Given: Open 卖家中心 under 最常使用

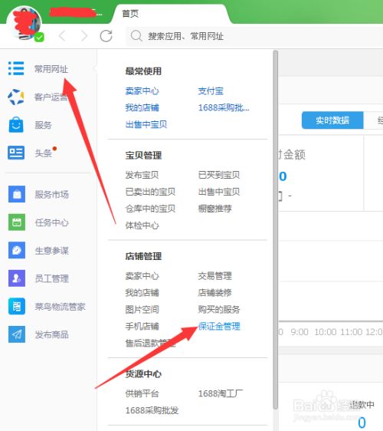Looking at the screenshot, I should click(x=142, y=91).
